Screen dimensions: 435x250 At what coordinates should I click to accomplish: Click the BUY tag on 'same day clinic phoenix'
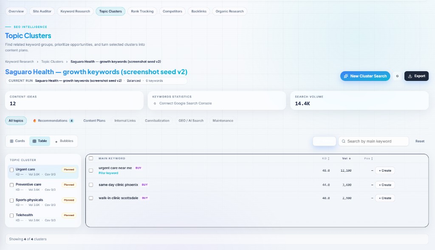click(144, 185)
